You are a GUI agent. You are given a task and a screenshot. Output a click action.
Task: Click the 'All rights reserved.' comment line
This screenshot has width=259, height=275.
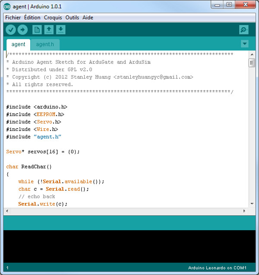coord(40,85)
